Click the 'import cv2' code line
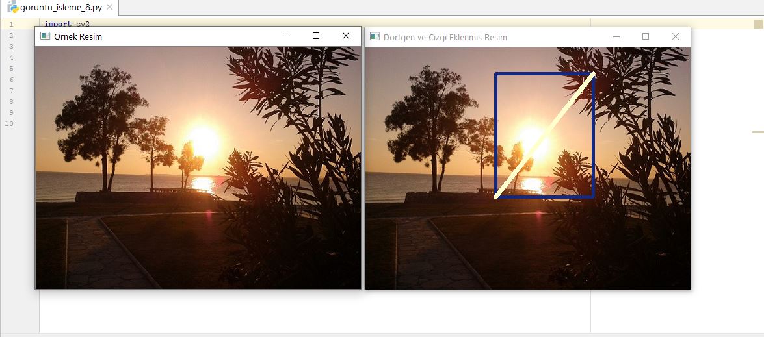 coord(67,24)
